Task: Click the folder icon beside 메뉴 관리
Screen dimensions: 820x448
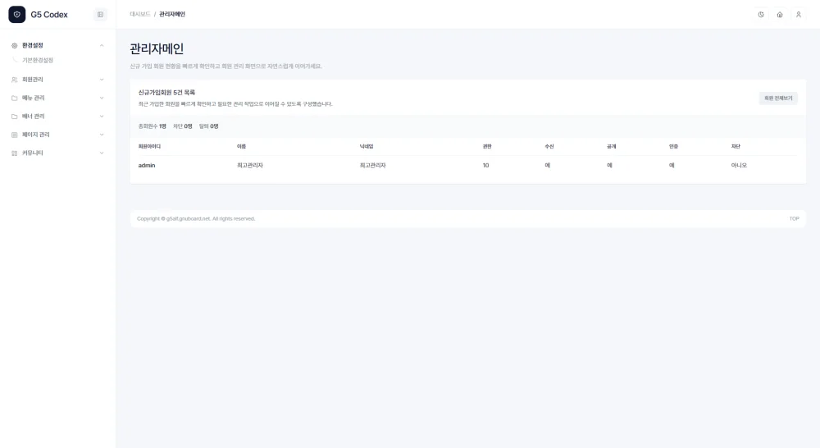Action: 14,98
